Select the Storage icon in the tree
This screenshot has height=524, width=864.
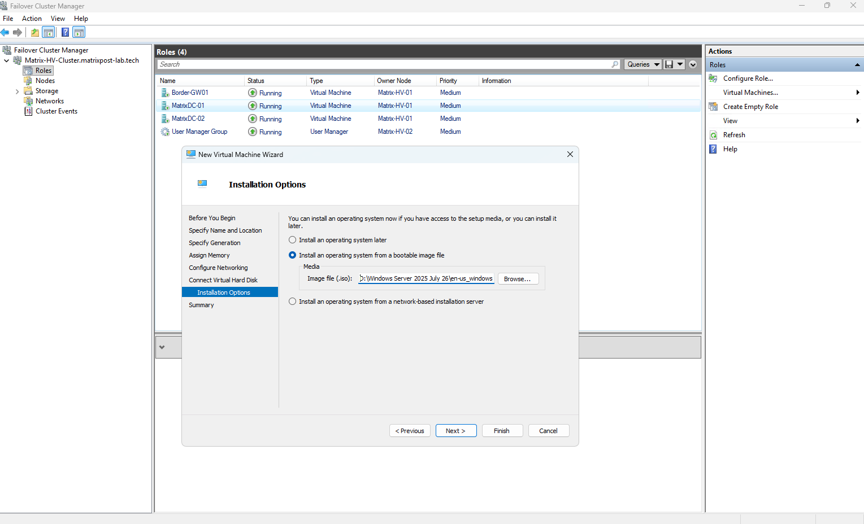(28, 91)
